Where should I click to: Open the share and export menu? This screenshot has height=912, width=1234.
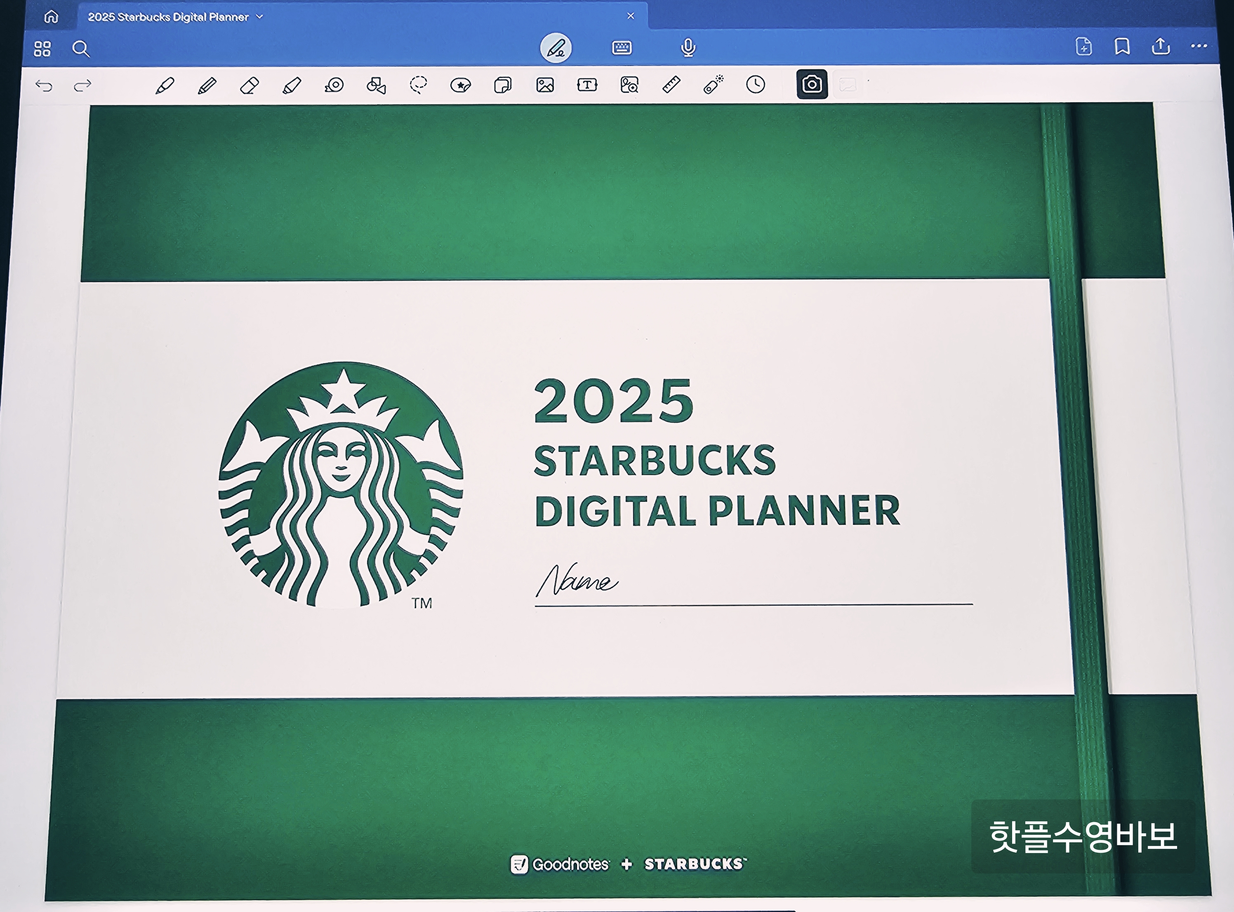point(1161,46)
